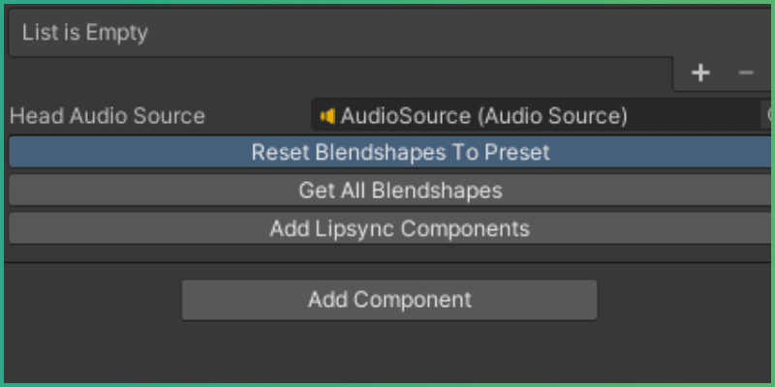Click the separator line above Add Component
The height and width of the screenshot is (387, 775).
coord(387,262)
